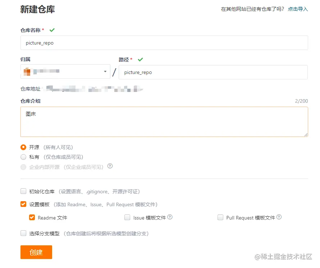This screenshot has width=320, height=268.
Task: Click help icon next to Pull Request 模板文件
Action: coord(279,217)
